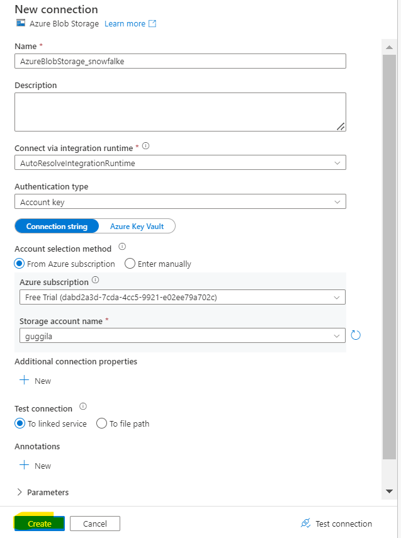Open the integration runtime dropdown
The width and height of the screenshot is (401, 538).
click(x=180, y=163)
